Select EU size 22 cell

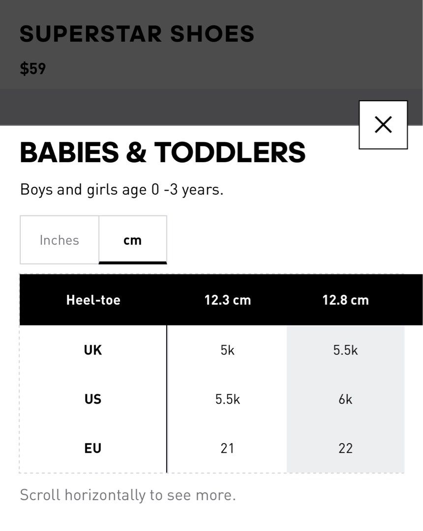click(345, 448)
